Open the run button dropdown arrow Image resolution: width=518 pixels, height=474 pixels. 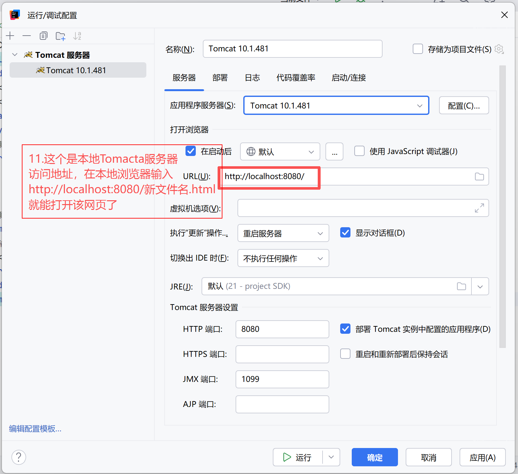(x=331, y=457)
